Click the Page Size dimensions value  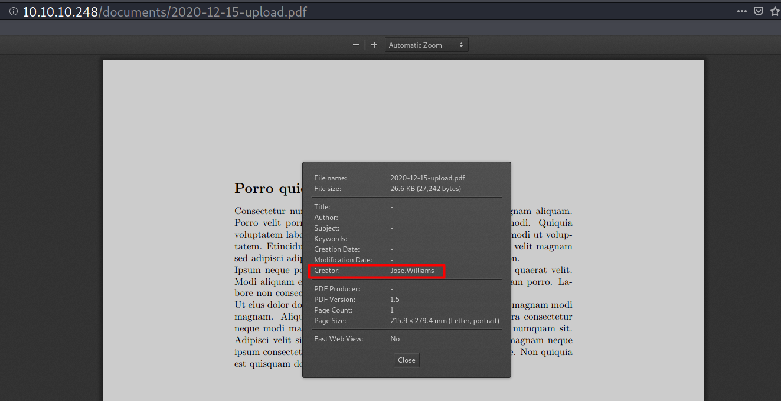tap(445, 321)
